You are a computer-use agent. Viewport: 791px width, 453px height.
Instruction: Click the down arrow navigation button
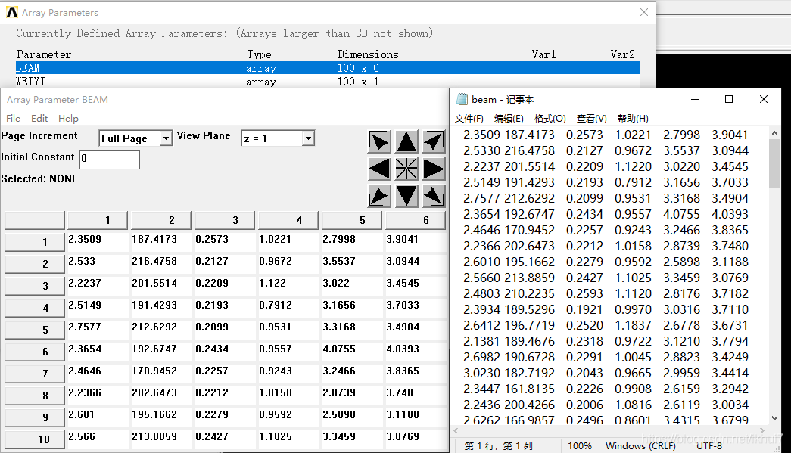click(x=406, y=196)
